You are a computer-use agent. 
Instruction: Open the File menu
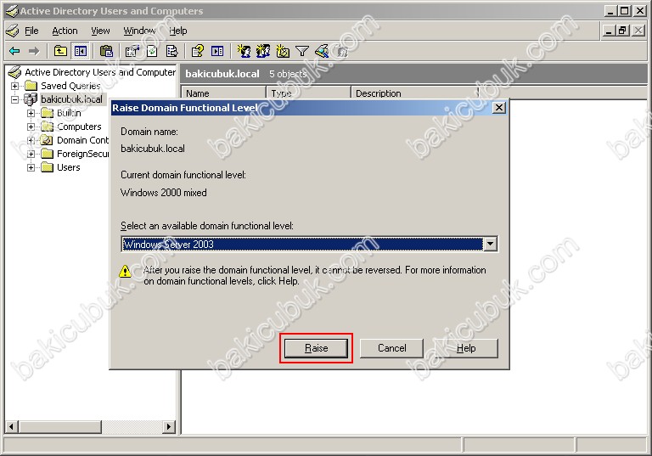(x=31, y=31)
